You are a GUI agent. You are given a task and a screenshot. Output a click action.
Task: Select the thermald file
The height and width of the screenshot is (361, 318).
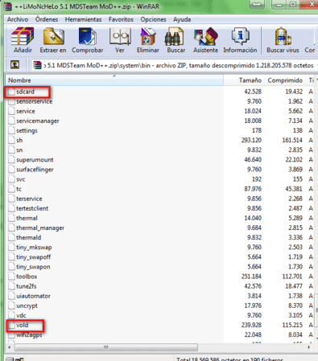[x=29, y=238]
